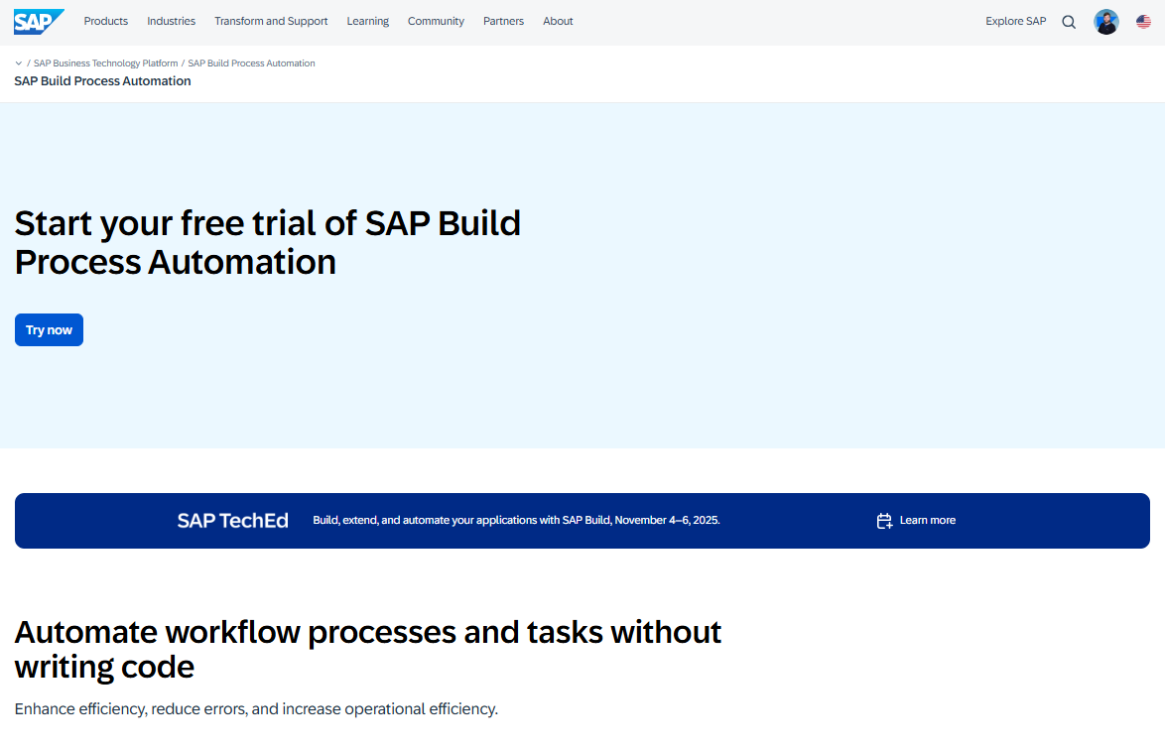This screenshot has width=1165, height=750.
Task: Open the search magnifier icon
Action: coord(1069,22)
